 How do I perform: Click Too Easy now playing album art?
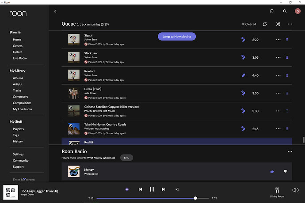11,192
